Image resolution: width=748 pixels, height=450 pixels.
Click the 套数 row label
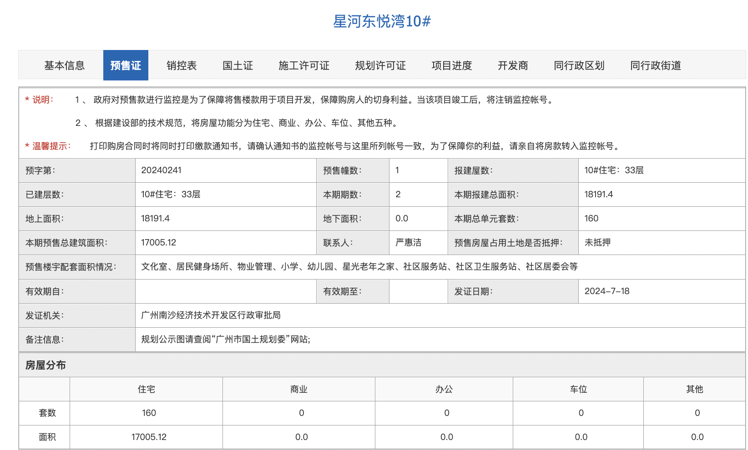point(47,413)
